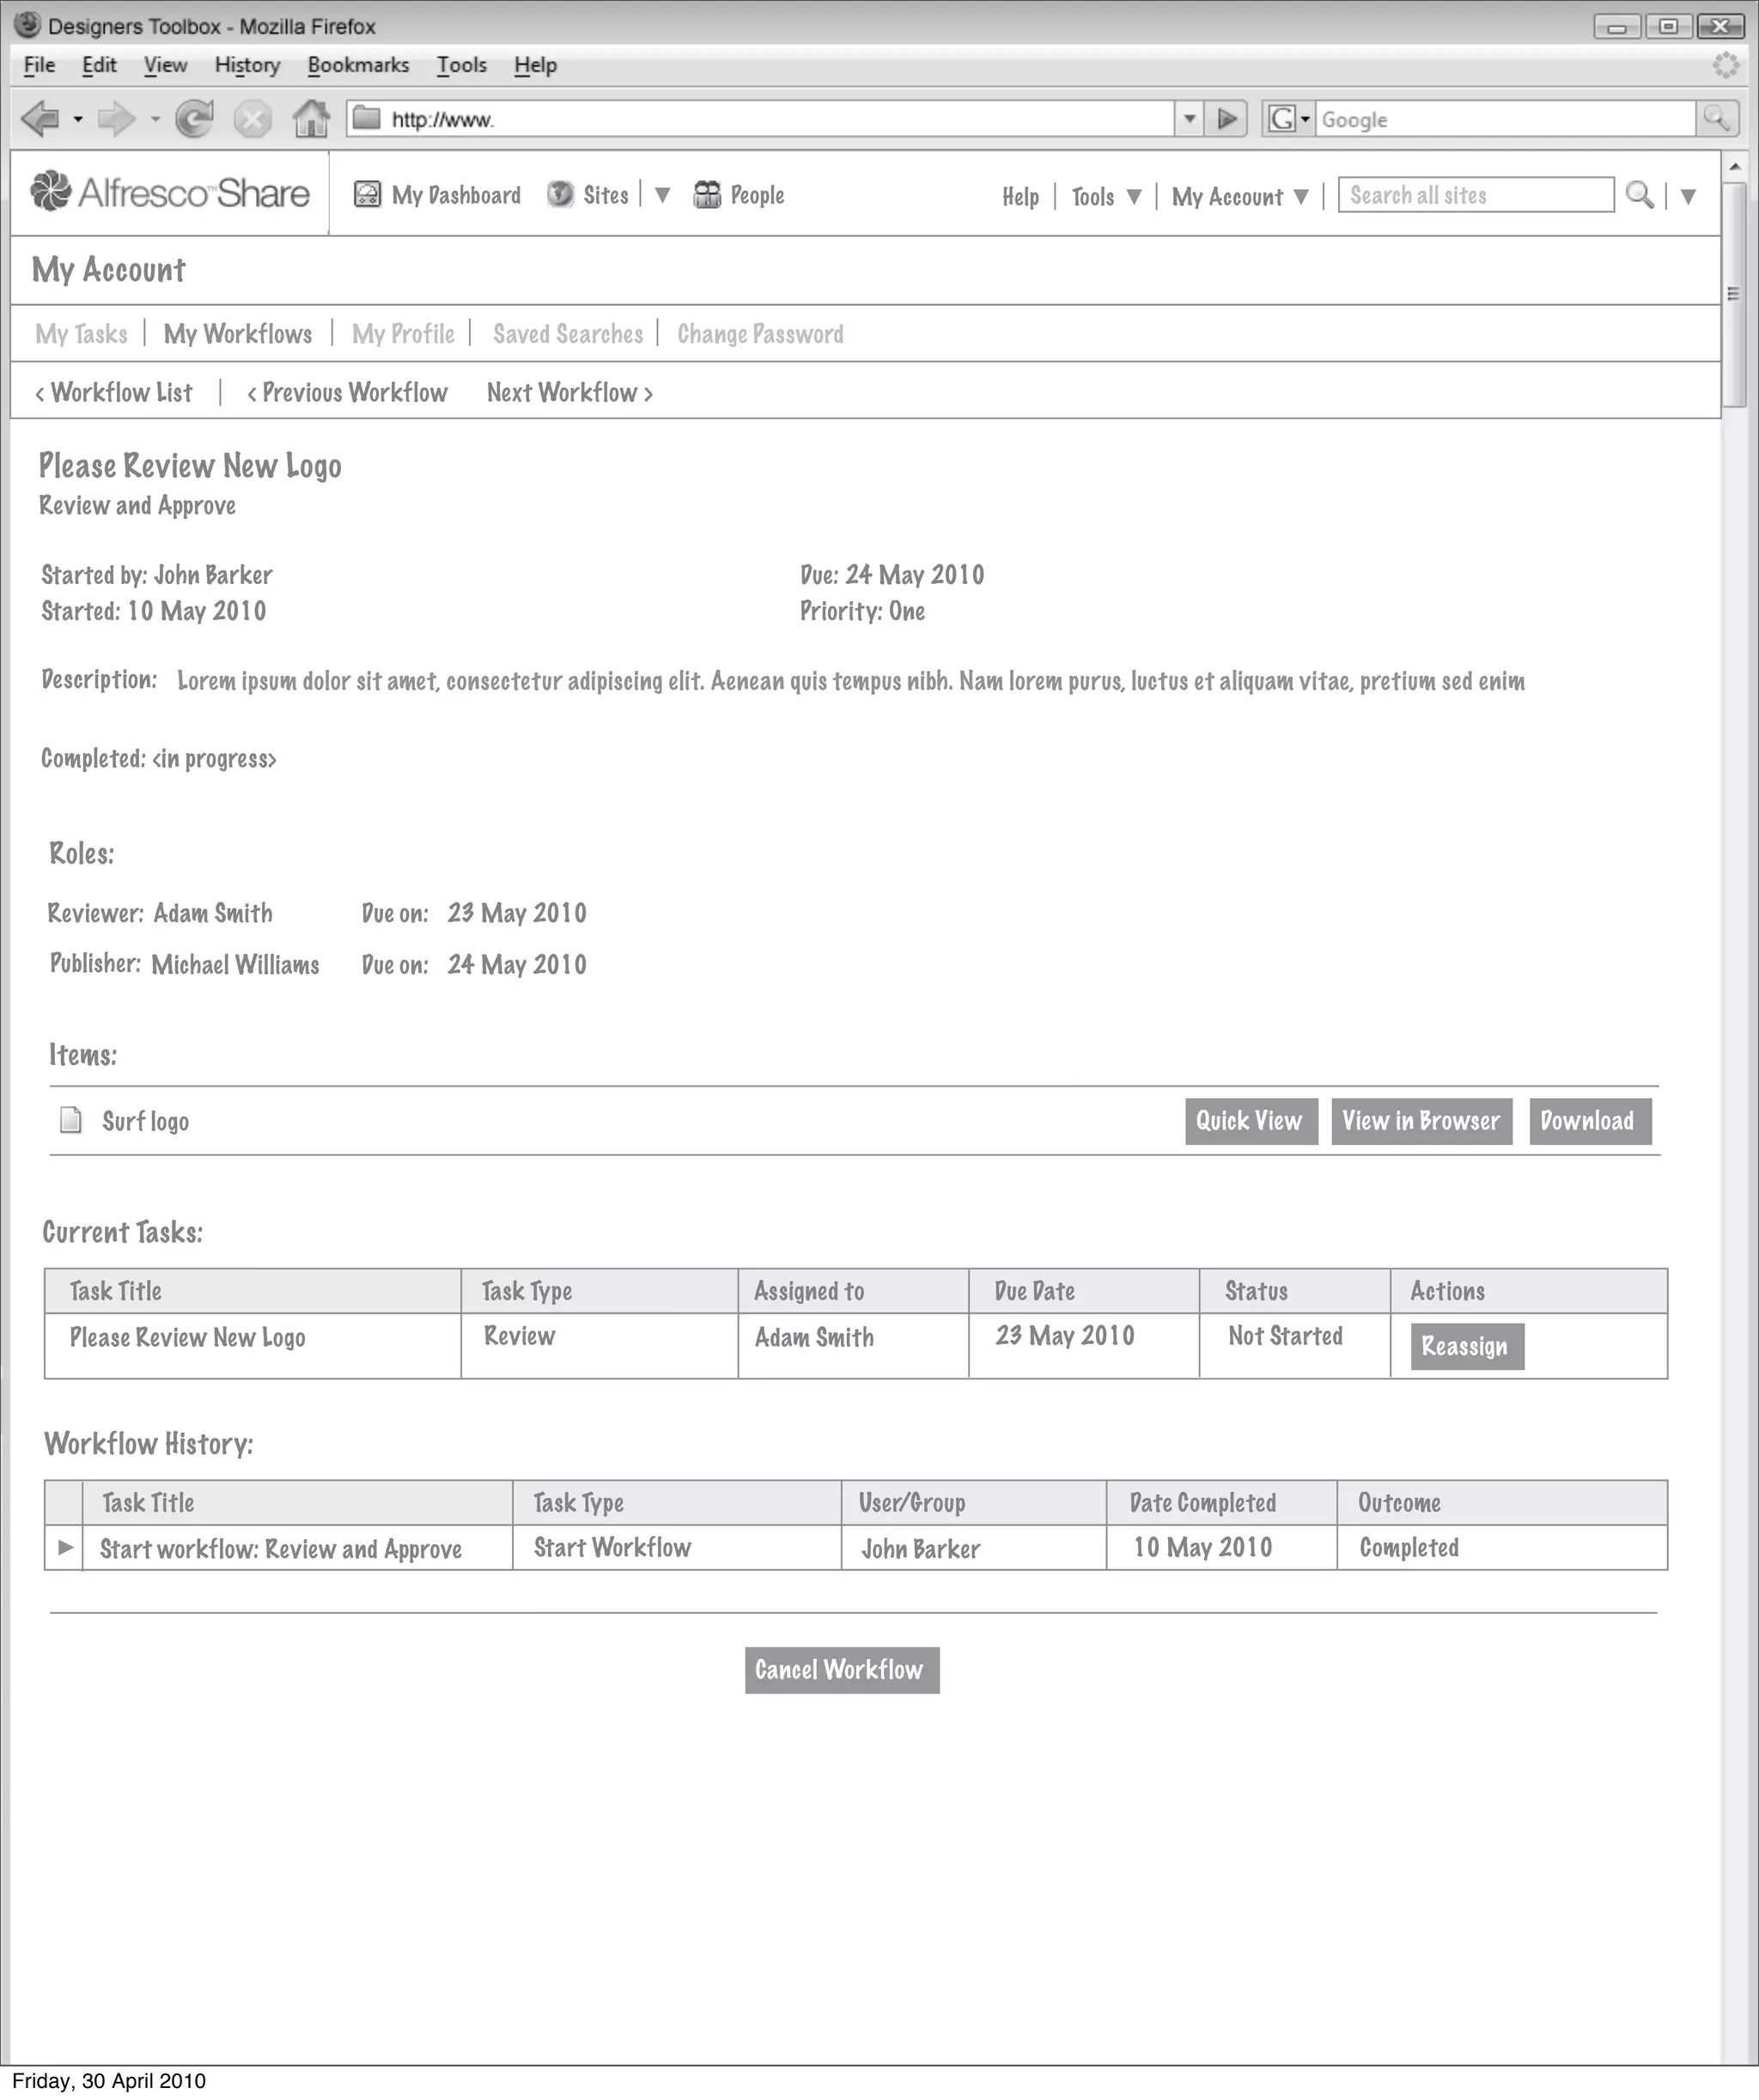Open the Tools dropdown menu
The width and height of the screenshot is (1759, 2100).
click(1106, 196)
